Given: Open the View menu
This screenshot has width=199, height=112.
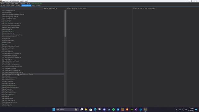Looking at the screenshot, I should pyautogui.click(x=12, y=3).
